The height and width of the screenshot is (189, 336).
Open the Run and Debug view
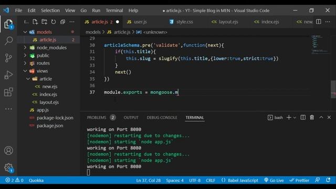[8, 75]
